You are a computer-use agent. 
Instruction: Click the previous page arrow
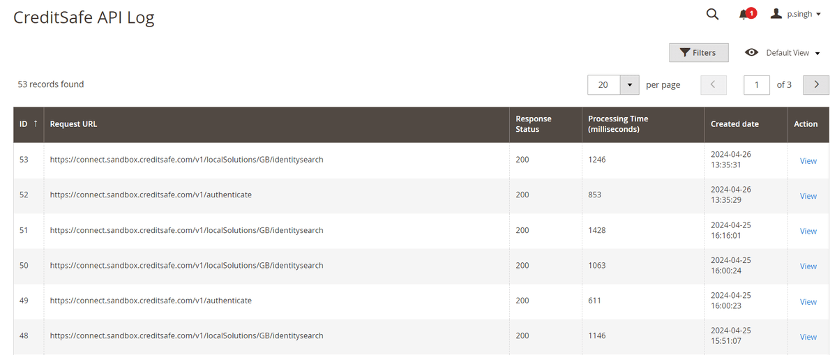pyautogui.click(x=713, y=84)
